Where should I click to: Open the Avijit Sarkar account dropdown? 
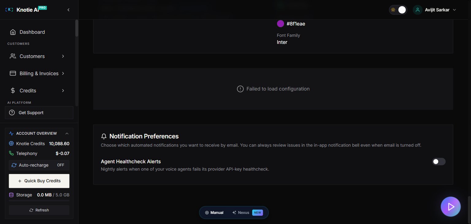(435, 10)
